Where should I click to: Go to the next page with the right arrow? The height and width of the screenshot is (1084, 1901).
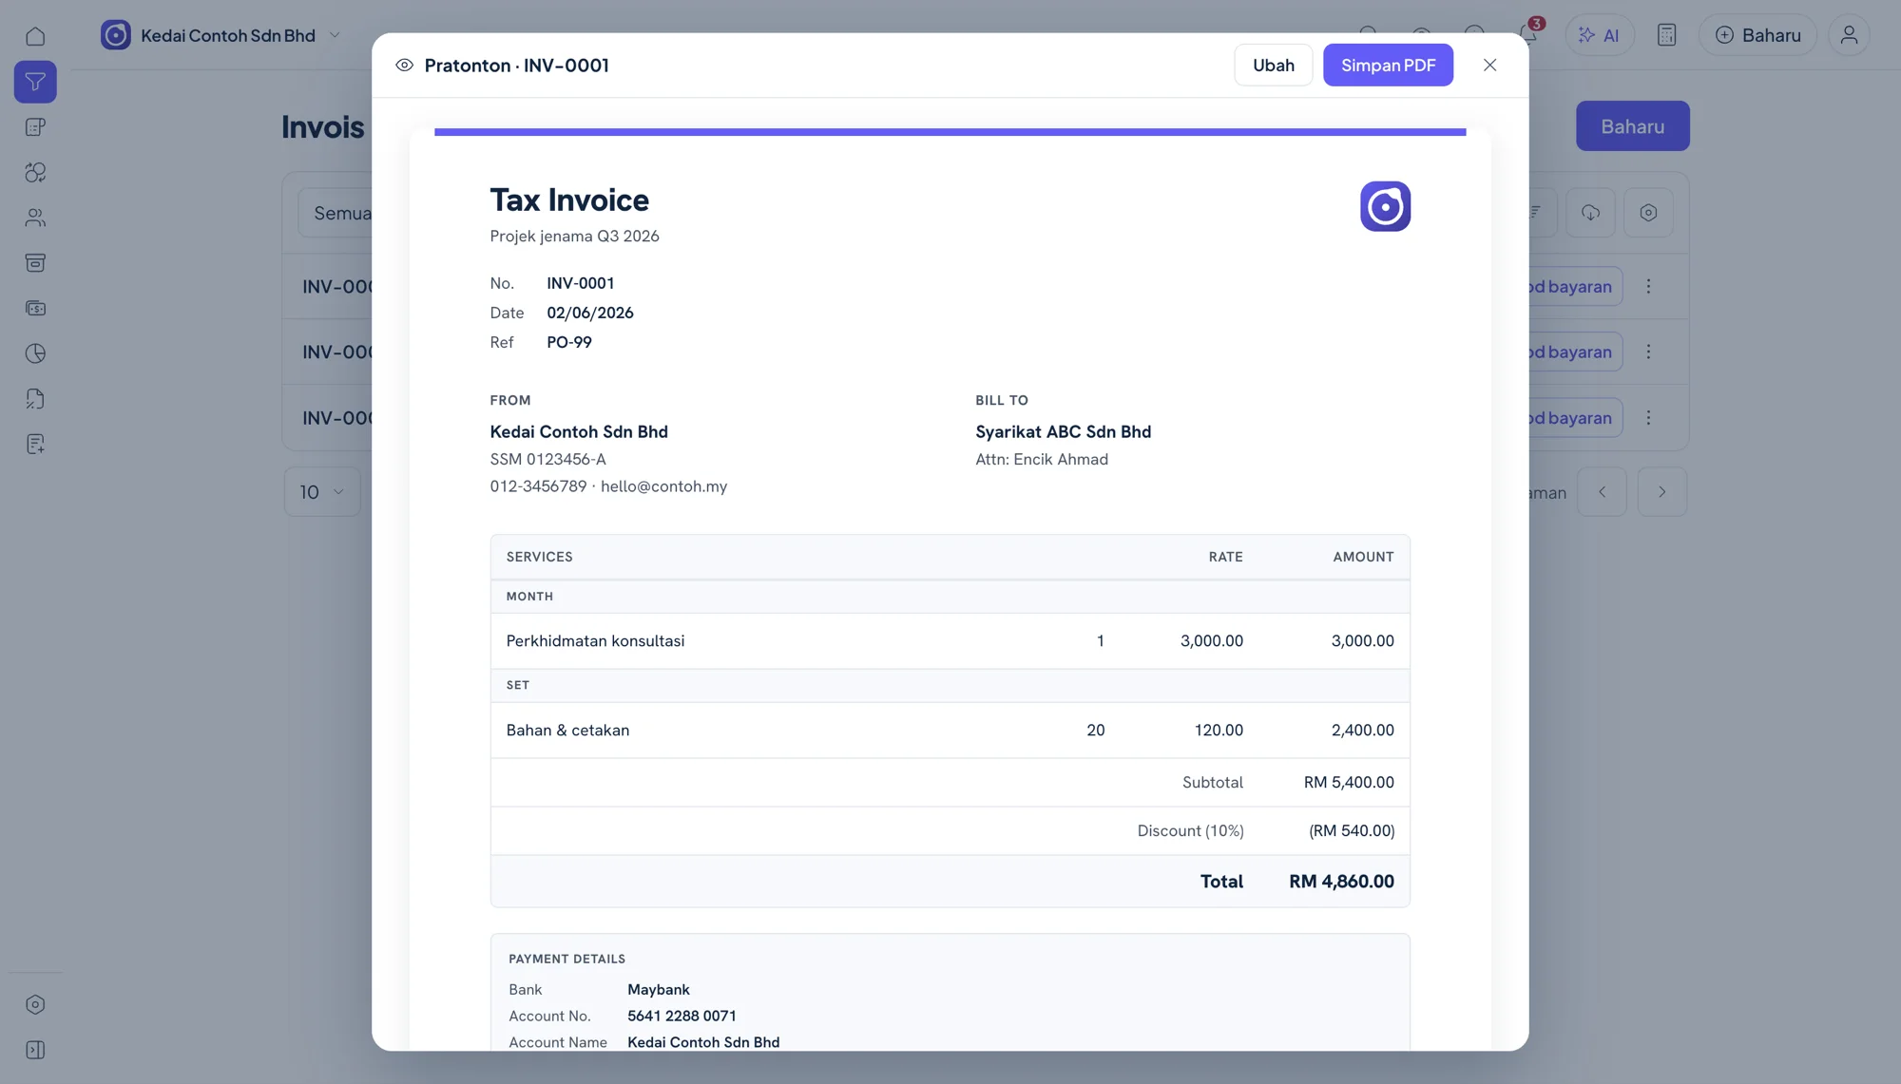click(1661, 492)
